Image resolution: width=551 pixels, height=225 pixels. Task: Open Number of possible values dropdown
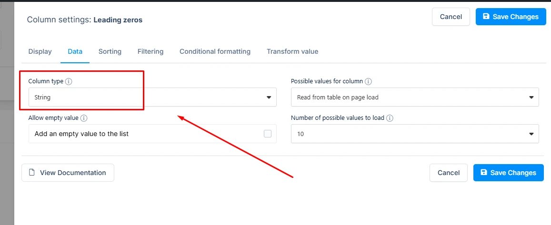[415, 134]
